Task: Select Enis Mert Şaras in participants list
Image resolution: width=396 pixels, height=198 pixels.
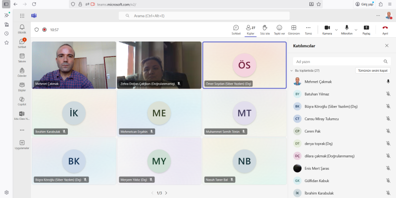Action: click(x=342, y=168)
